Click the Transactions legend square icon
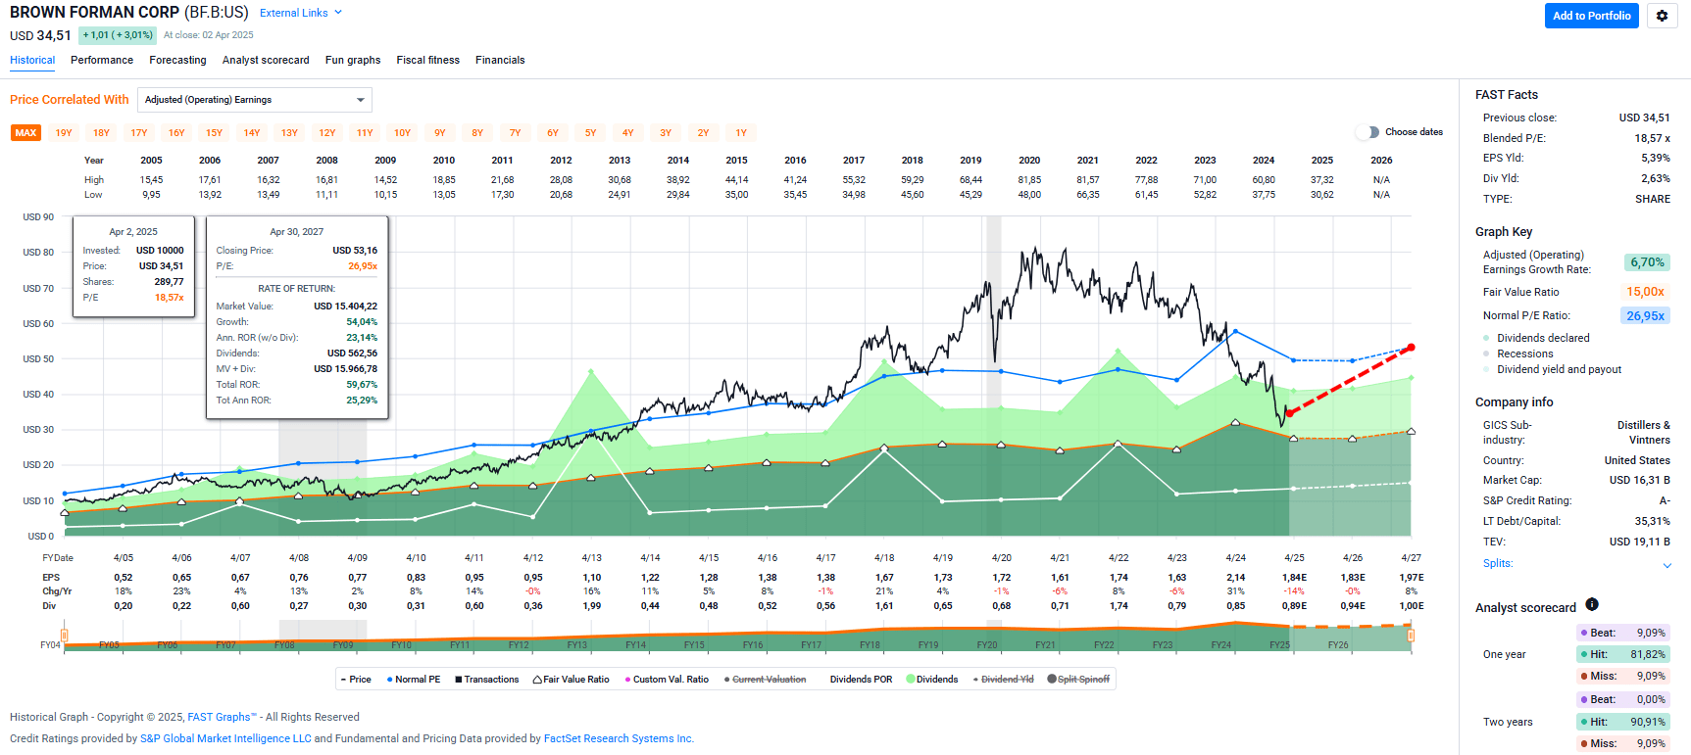 pos(458,680)
